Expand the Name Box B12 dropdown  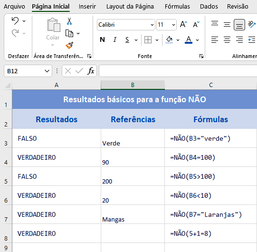click(x=47, y=71)
